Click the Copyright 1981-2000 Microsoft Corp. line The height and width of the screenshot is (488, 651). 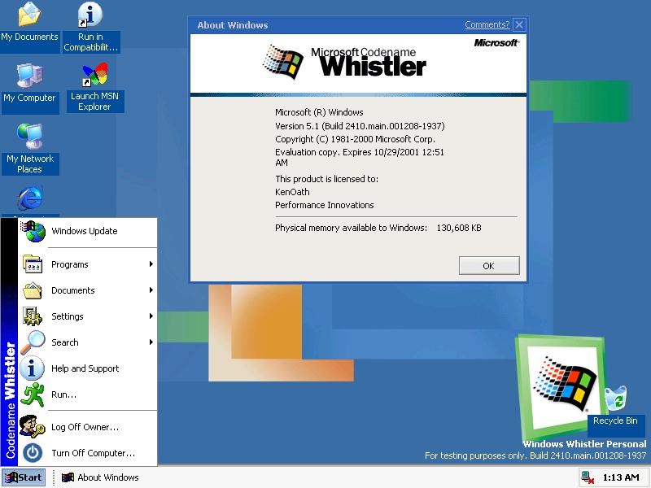point(355,139)
